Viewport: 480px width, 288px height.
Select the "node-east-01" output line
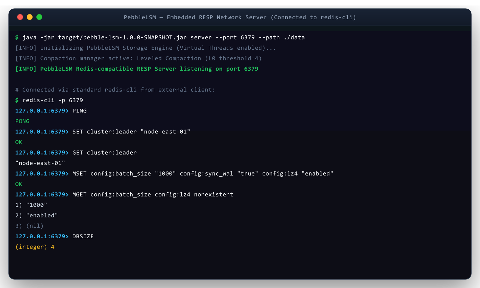40,163
